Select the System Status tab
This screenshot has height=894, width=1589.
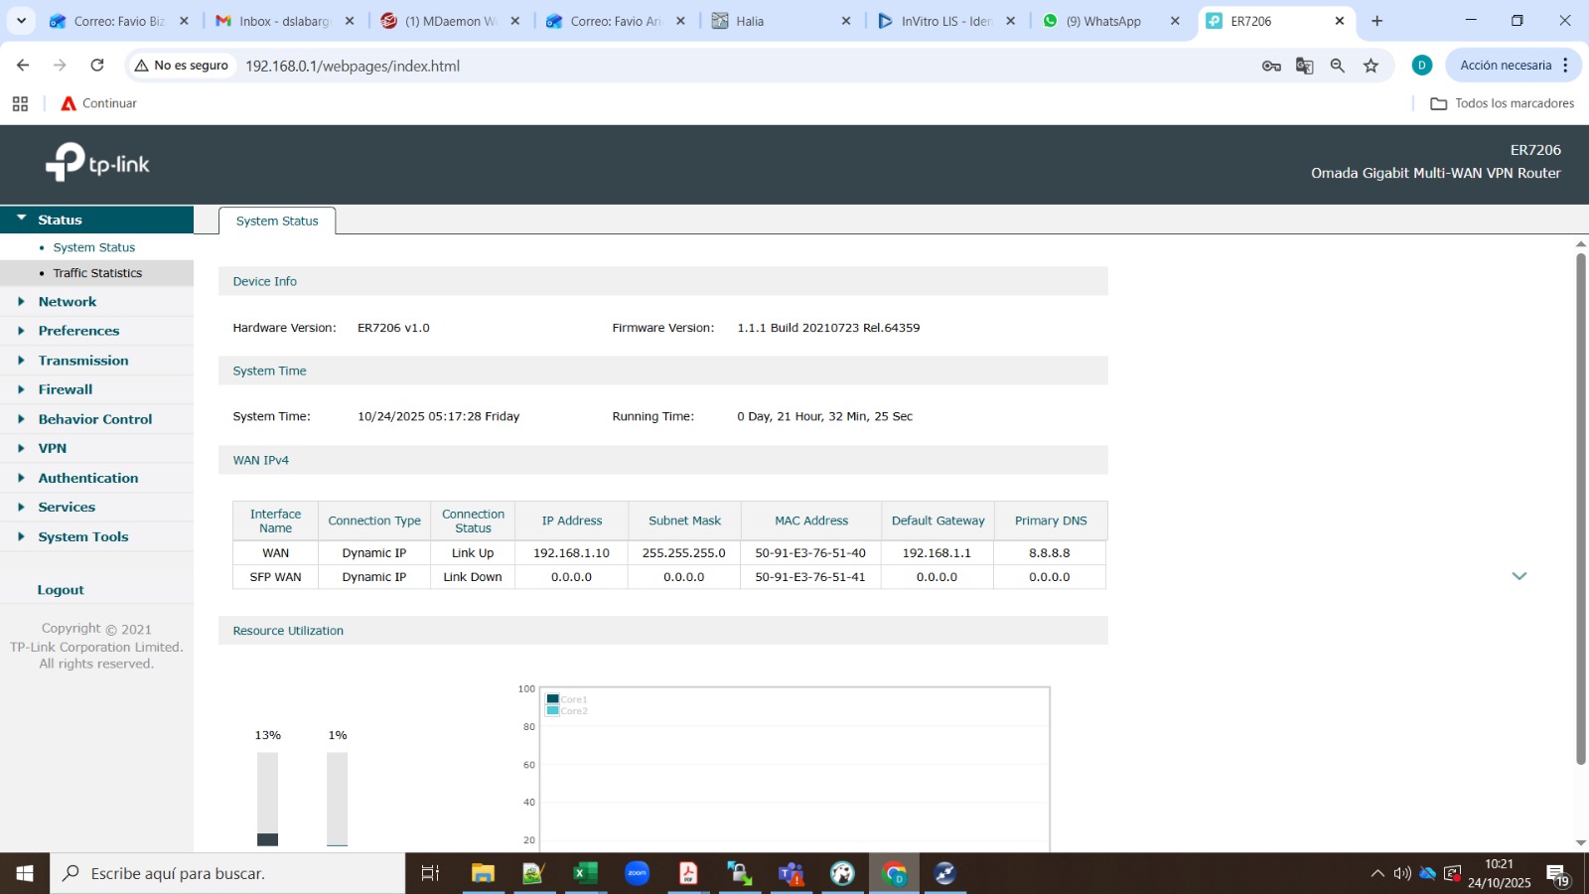277,221
